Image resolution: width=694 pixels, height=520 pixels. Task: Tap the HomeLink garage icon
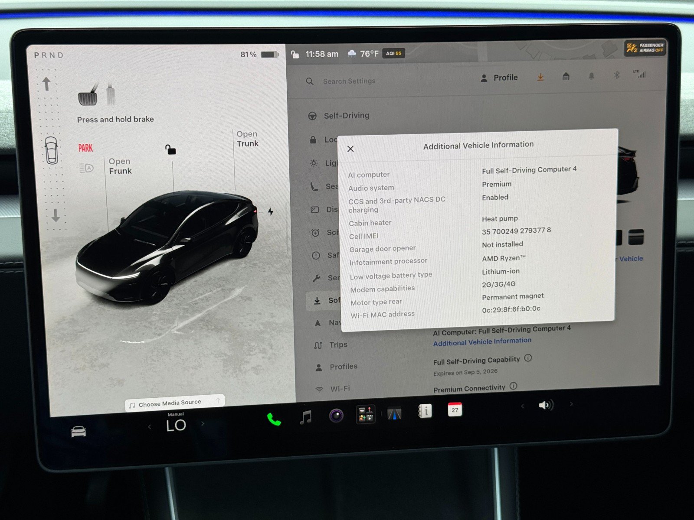566,77
